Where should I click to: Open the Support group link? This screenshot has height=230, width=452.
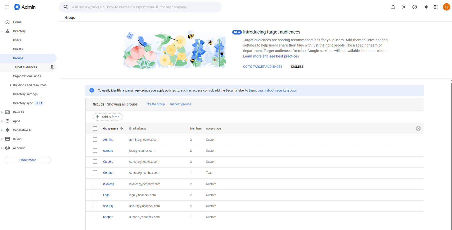tap(108, 217)
